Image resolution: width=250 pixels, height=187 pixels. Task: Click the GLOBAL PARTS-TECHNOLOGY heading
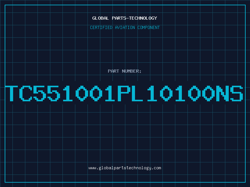coord(125,18)
